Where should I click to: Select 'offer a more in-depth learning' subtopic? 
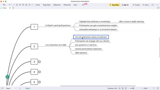[131, 21]
